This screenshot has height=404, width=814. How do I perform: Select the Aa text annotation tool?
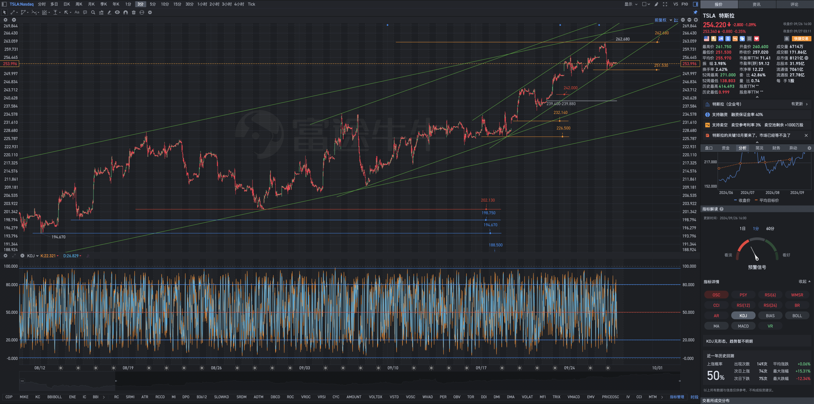[77, 12]
